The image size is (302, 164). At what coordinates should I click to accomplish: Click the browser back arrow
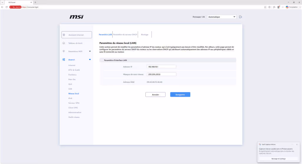(x=2, y=7)
